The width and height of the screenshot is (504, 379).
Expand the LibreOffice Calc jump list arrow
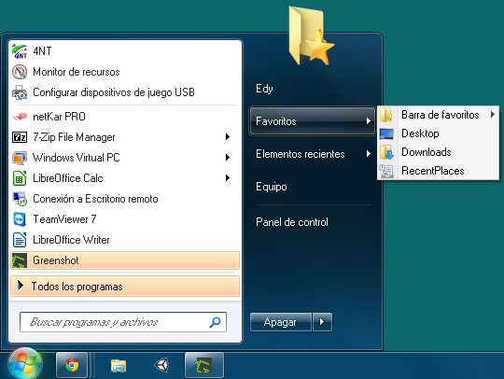coord(228,177)
